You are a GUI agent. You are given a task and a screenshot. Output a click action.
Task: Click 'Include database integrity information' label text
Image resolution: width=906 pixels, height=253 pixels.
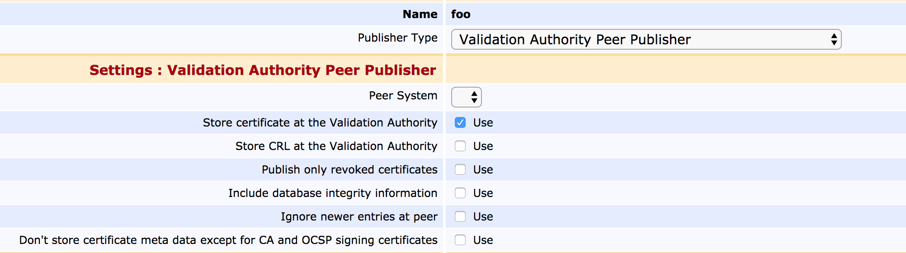(x=333, y=193)
